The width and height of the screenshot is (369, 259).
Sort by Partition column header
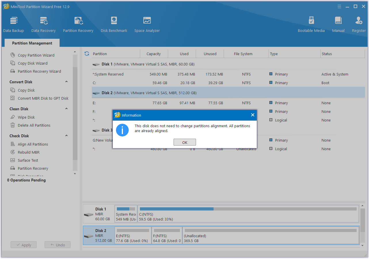pyautogui.click(x=115, y=54)
